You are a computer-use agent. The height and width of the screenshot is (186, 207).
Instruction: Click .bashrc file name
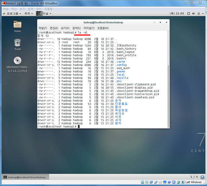click(121, 58)
